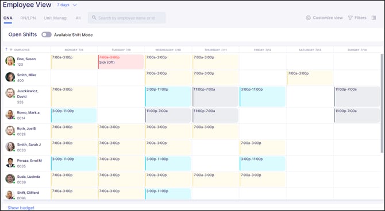This screenshot has height=211, width=385.
Task: Sort employees with the arrow icon
Action: click(x=6, y=49)
